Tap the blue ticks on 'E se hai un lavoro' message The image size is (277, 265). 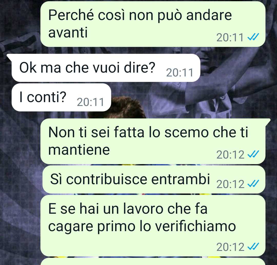click(x=253, y=247)
